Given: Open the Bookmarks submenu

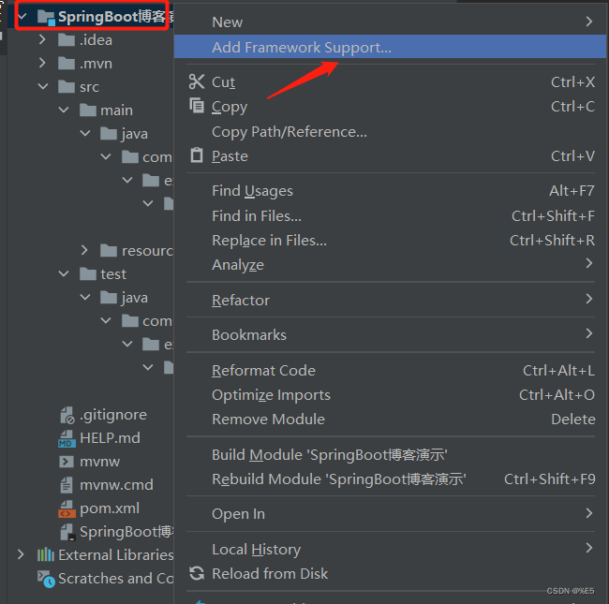Looking at the screenshot, I should (x=390, y=334).
